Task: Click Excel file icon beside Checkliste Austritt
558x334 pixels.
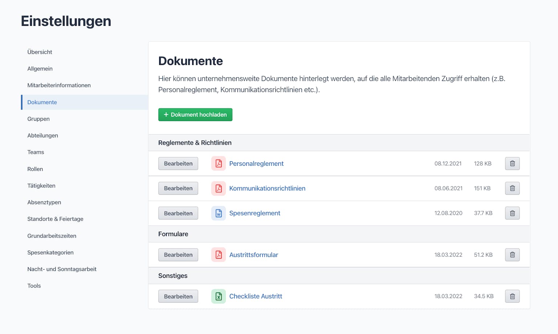Action: pos(218,296)
